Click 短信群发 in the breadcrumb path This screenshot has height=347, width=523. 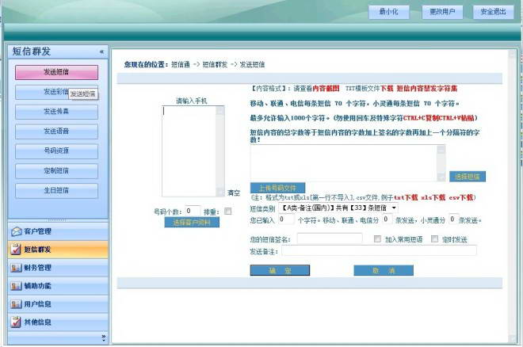(x=215, y=65)
